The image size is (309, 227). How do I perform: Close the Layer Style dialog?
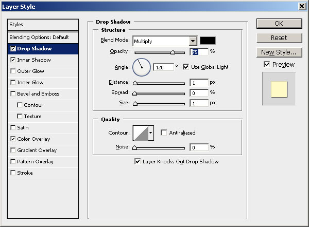click(x=302, y=6)
